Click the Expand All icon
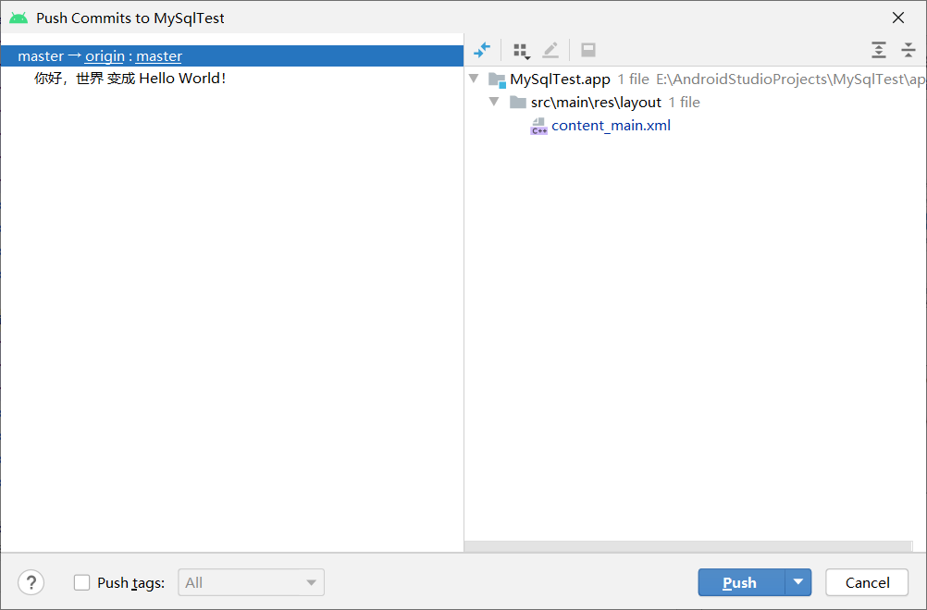Screen dimensions: 927x610 point(878,50)
